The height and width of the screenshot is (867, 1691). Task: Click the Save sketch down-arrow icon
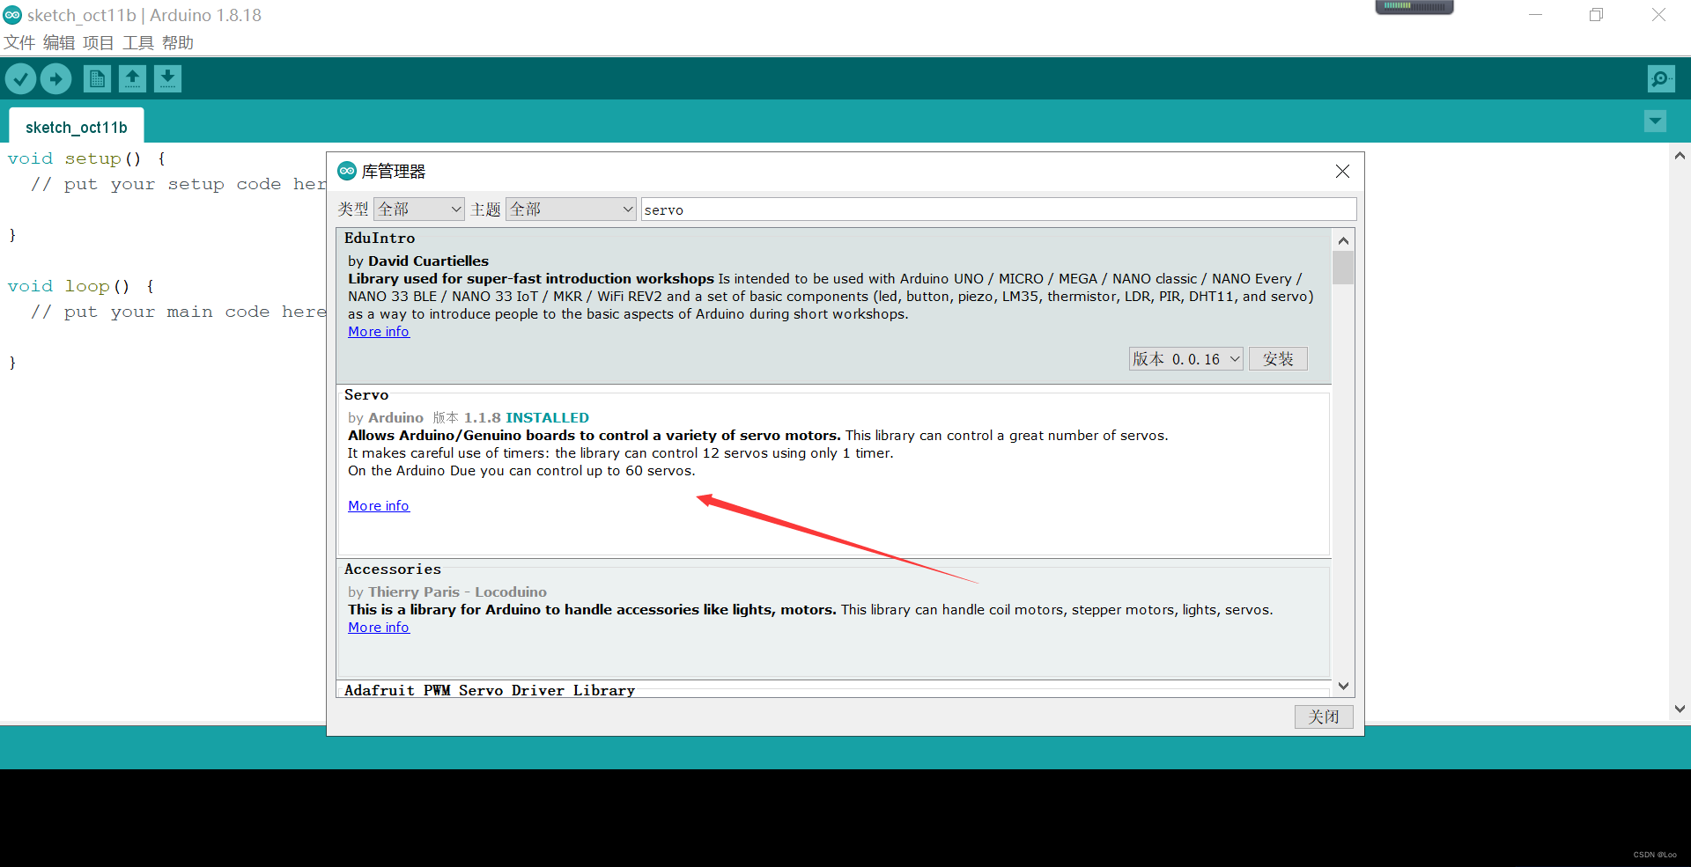coord(167,79)
